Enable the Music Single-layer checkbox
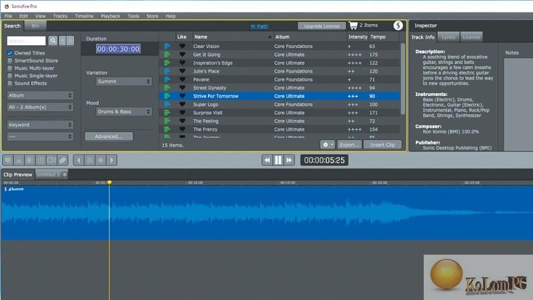Image resolution: width=533 pixels, height=300 pixels. (10, 75)
